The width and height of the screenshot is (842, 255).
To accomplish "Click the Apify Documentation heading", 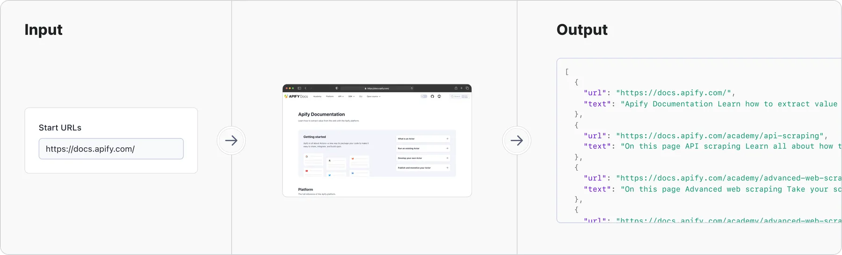I will pos(321,114).
